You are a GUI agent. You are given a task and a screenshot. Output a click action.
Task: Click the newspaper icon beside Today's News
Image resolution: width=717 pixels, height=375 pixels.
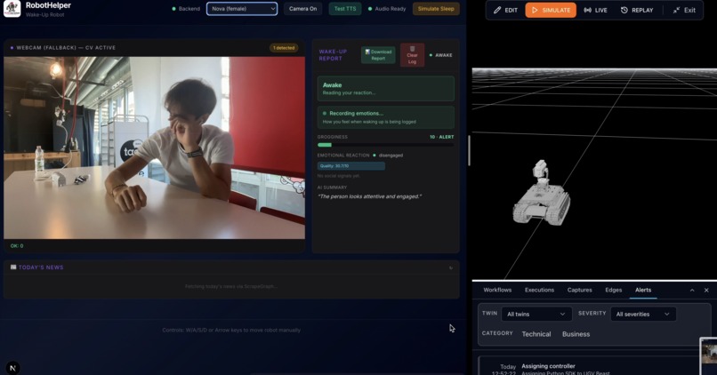(13, 267)
